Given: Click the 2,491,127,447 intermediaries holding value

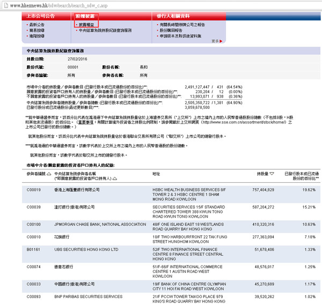Looking at the screenshot, I should pyautogui.click(x=197, y=87).
